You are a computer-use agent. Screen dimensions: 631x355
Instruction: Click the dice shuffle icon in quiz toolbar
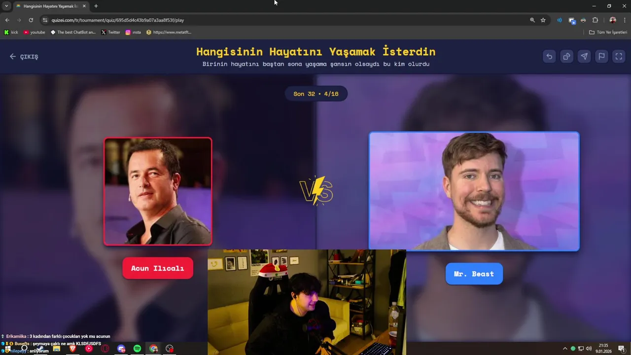[x=566, y=56]
